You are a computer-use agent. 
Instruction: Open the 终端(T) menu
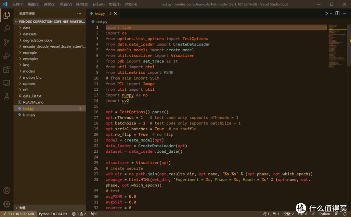point(114,5)
